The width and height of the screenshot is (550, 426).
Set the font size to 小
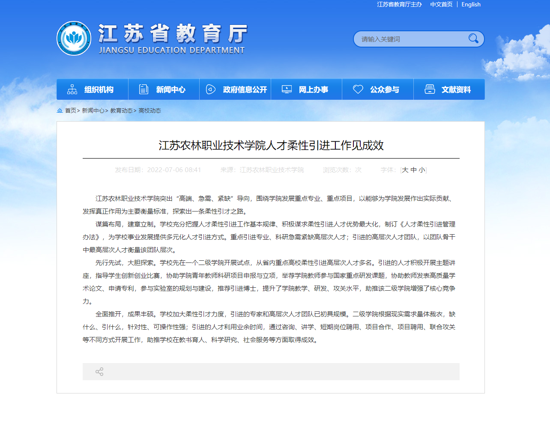click(421, 170)
